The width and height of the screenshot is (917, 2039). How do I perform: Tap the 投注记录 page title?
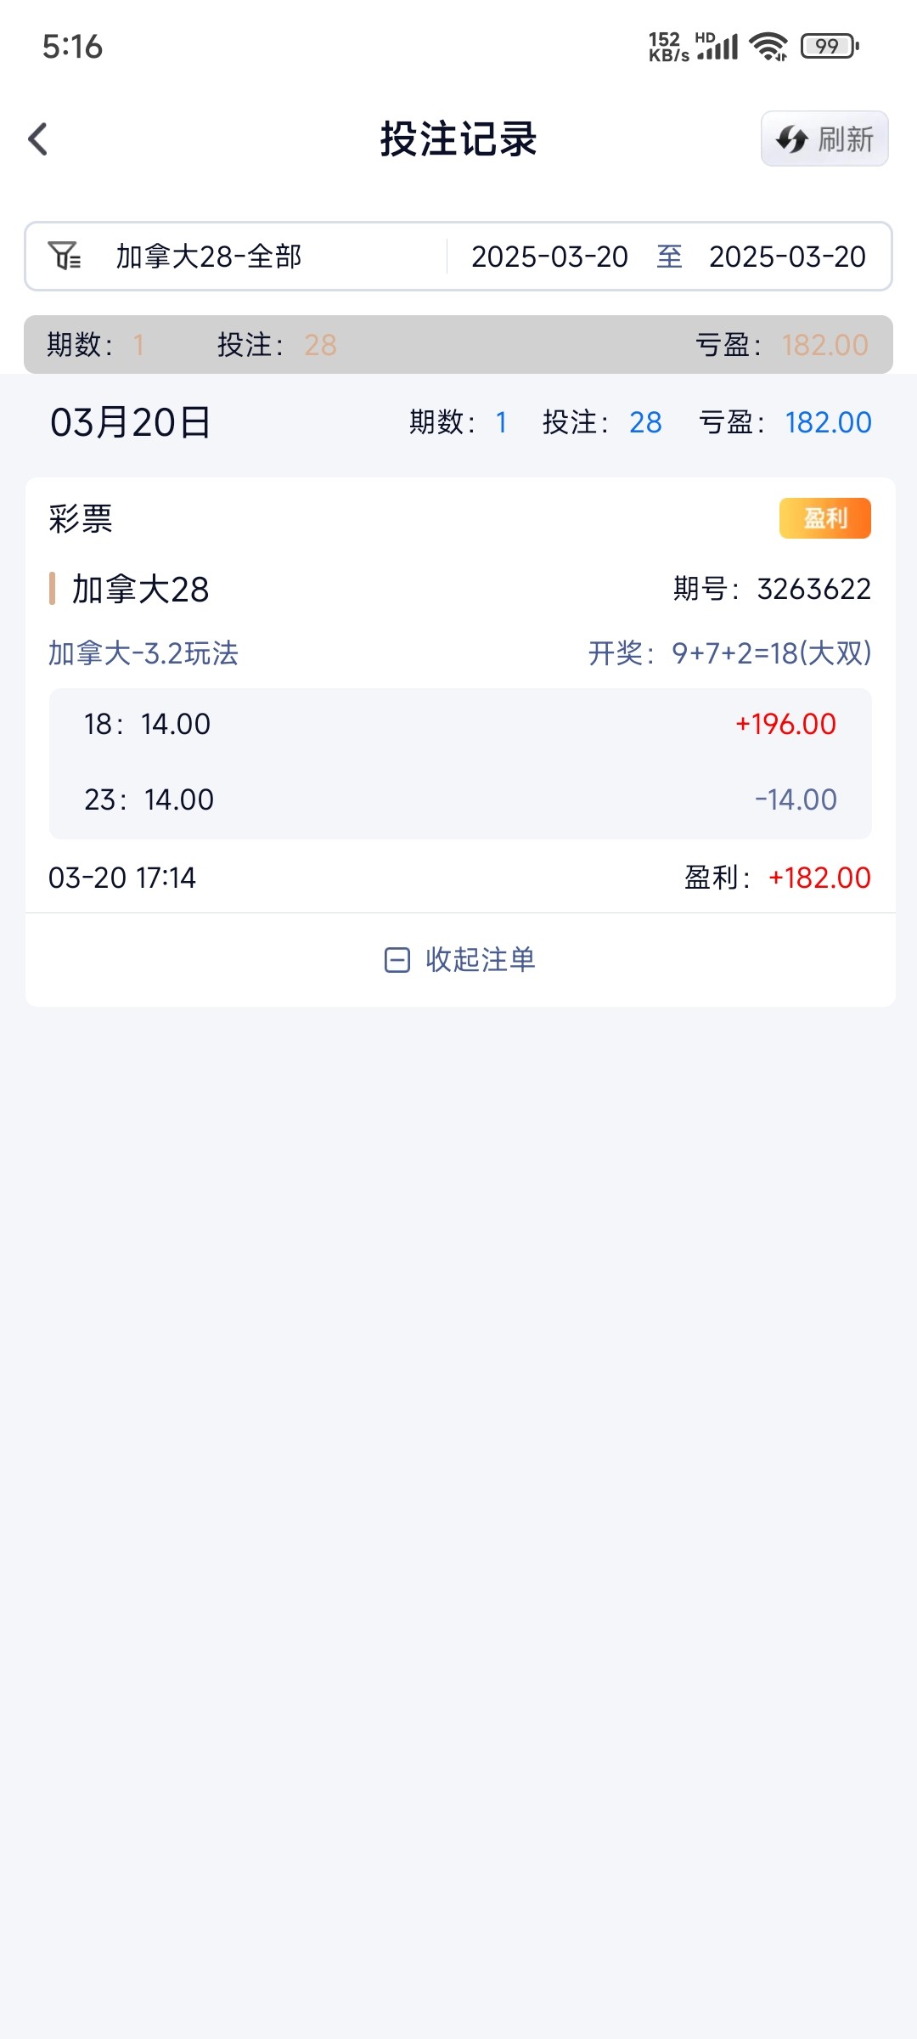[458, 139]
